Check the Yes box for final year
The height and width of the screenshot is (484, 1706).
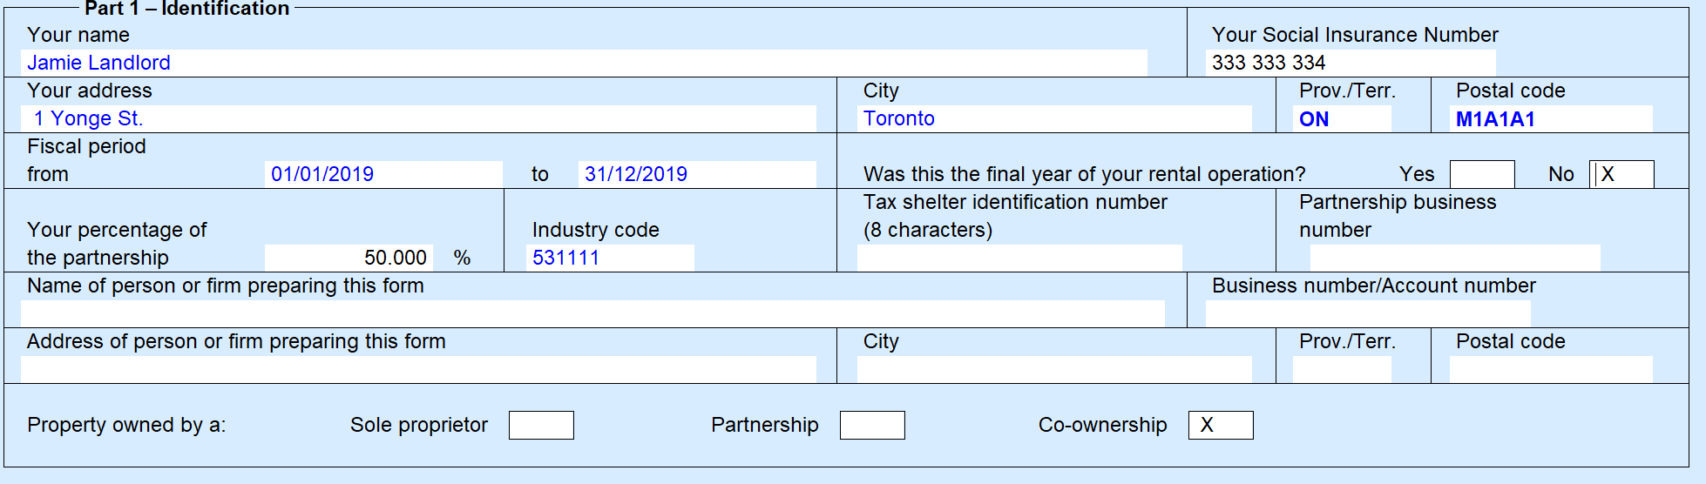coord(1482,174)
